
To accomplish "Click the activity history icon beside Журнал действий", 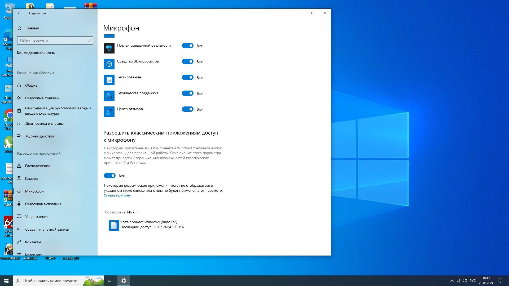I will click(x=19, y=136).
